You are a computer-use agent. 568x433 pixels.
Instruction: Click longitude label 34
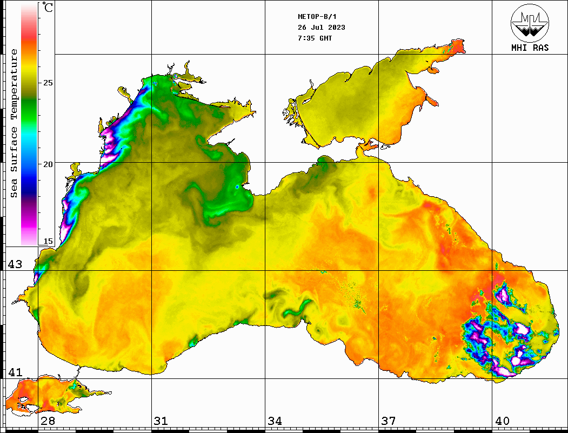275,421
